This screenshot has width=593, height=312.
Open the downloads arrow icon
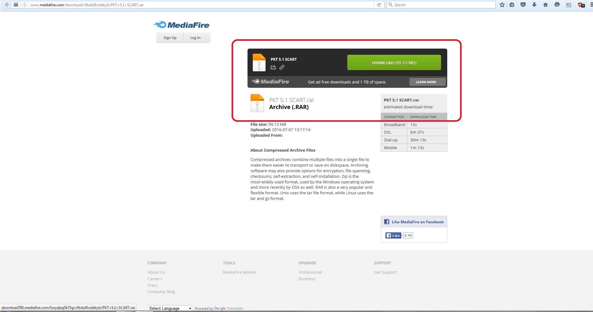(534, 5)
